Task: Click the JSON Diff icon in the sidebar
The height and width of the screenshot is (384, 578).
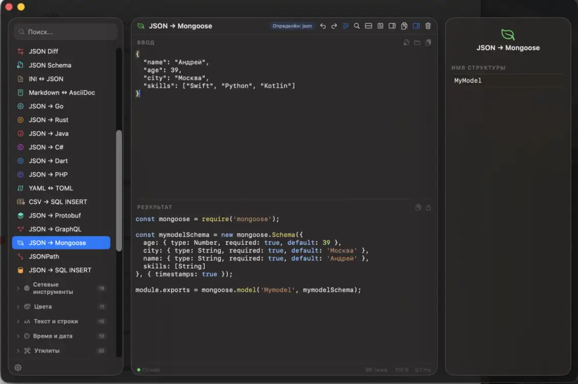Action: click(x=20, y=51)
